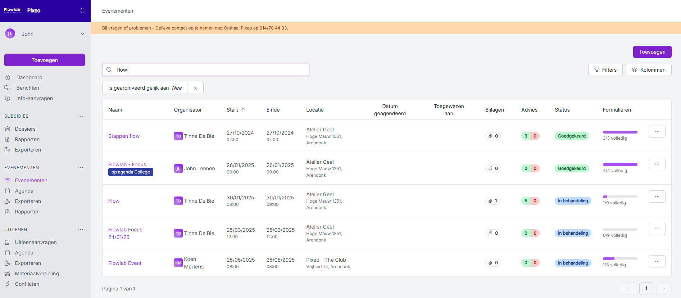Open the Flowlab Event link
Screen dimensions: 681x298
[125, 263]
